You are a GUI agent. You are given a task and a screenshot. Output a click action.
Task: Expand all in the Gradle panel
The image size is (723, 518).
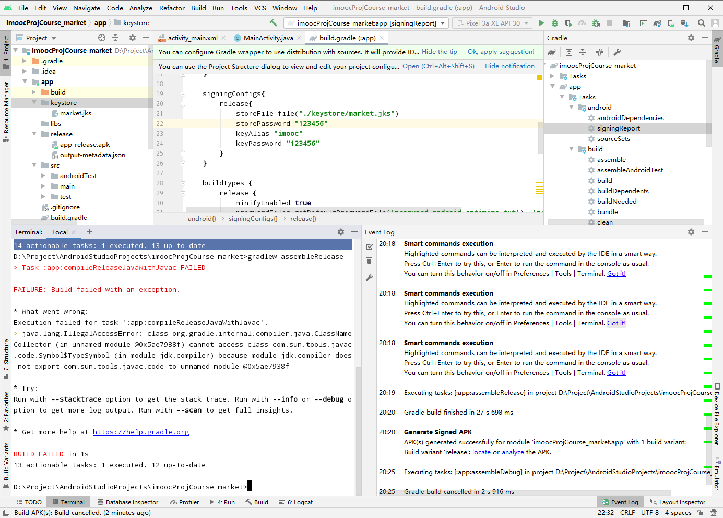[569, 52]
